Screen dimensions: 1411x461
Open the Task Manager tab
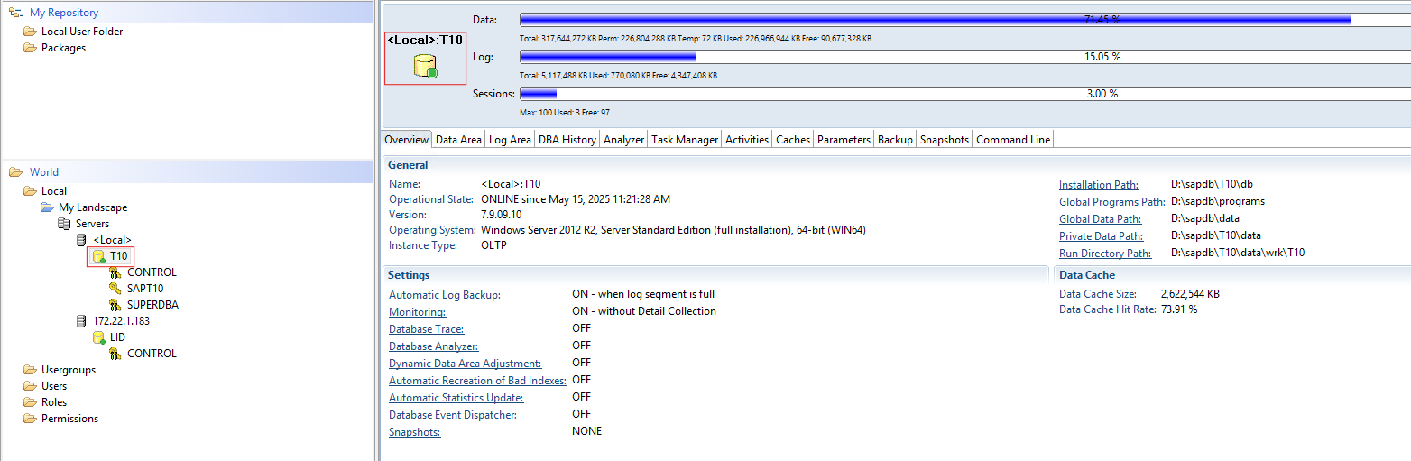click(x=685, y=140)
